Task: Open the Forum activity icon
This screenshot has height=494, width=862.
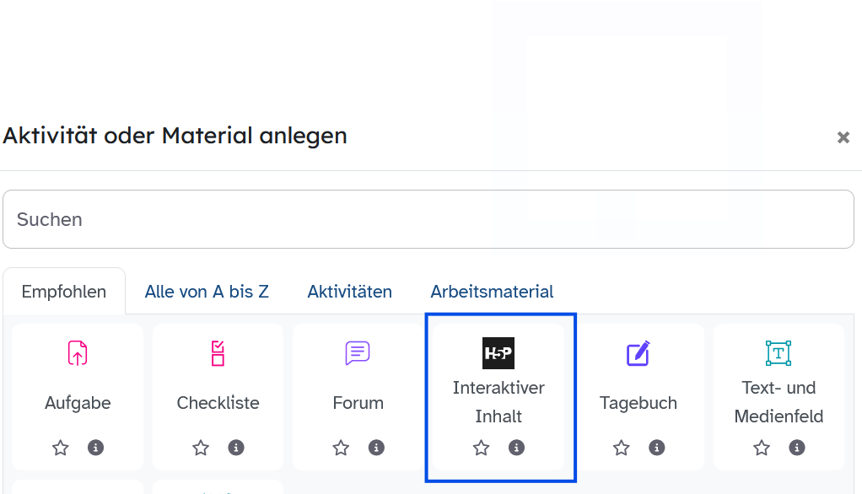Action: click(x=358, y=353)
